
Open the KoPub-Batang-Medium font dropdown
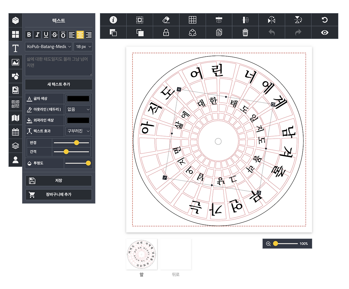click(x=48, y=47)
